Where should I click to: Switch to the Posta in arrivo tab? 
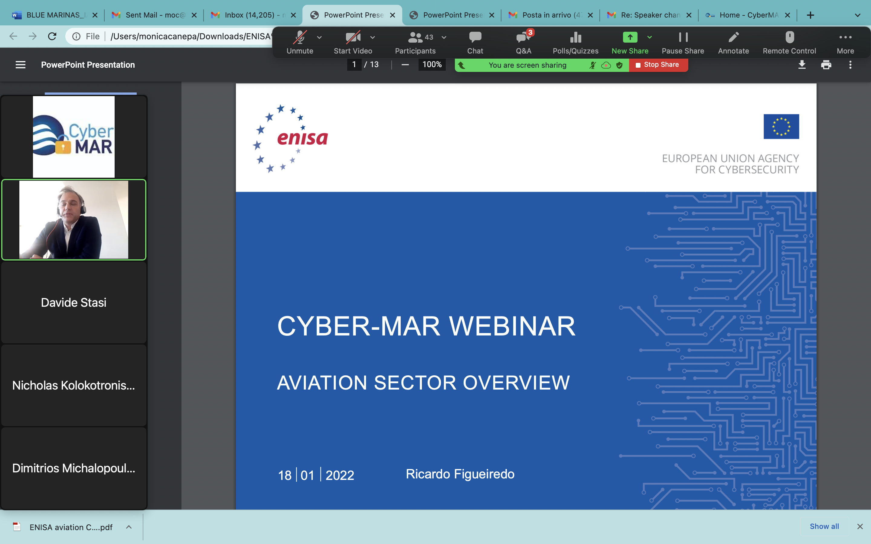[x=551, y=15]
